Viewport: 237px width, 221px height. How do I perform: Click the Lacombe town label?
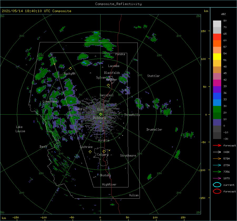pos(114,66)
